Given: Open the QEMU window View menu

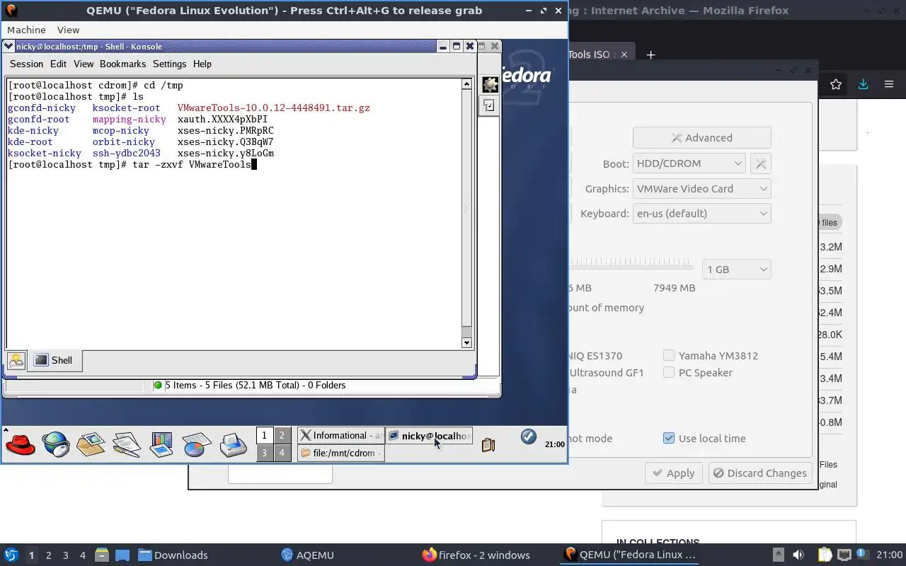Looking at the screenshot, I should coord(68,30).
